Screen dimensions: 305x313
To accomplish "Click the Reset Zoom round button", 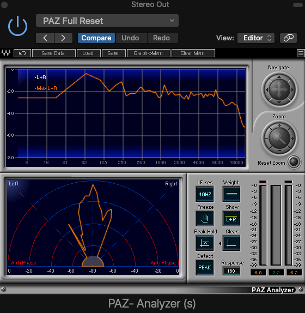I will pyautogui.click(x=294, y=162).
